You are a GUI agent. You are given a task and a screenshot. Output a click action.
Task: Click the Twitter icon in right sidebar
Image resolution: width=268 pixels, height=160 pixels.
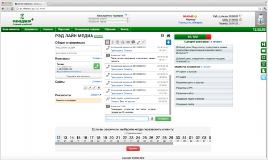coord(264,77)
